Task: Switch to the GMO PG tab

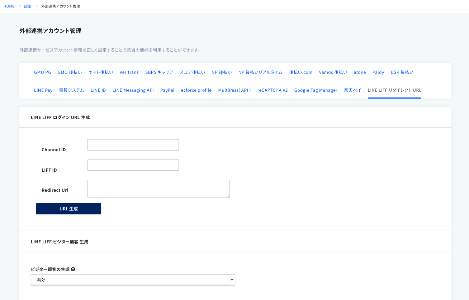Action: tap(42, 72)
